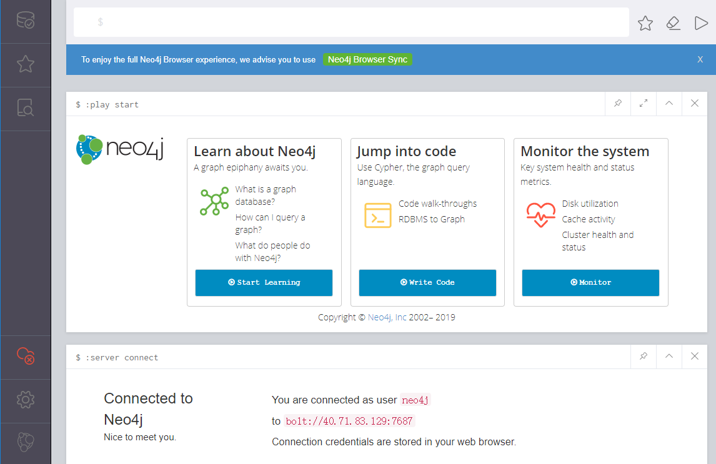Run the query with the play icon

click(701, 23)
